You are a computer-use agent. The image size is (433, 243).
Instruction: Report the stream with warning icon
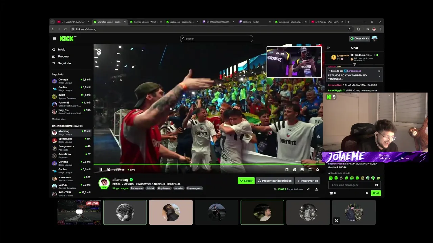click(x=316, y=189)
